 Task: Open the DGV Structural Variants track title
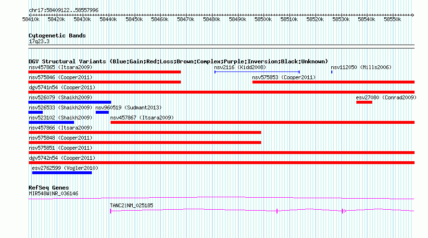pyautogui.click(x=178, y=61)
